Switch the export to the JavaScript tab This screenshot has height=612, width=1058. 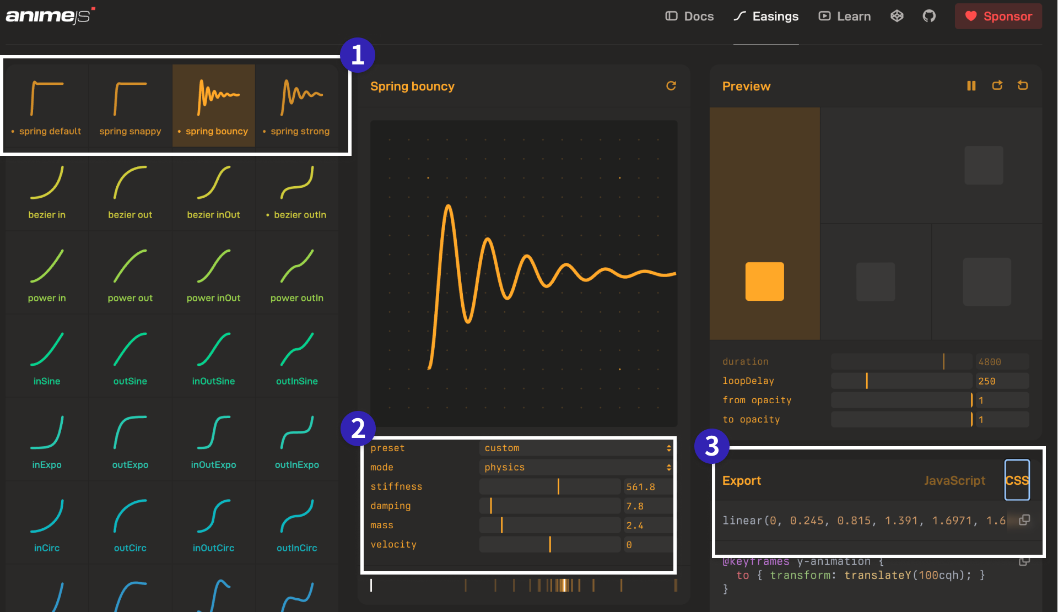pos(954,480)
